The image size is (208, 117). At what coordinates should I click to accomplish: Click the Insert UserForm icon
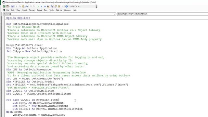tap(7, 6)
